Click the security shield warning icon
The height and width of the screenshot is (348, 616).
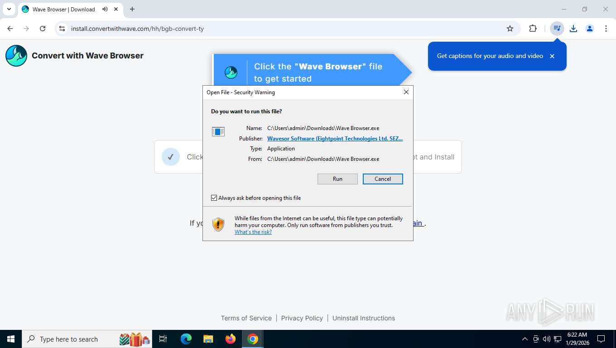(218, 224)
